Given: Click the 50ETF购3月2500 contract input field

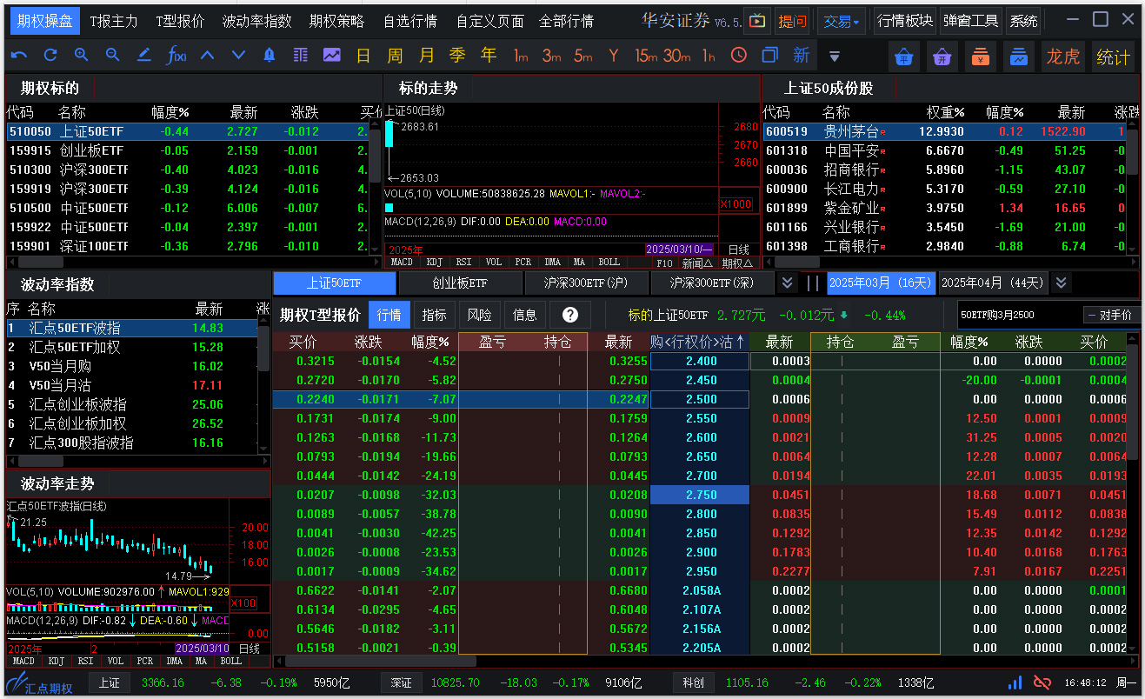Looking at the screenshot, I should [x=1019, y=315].
